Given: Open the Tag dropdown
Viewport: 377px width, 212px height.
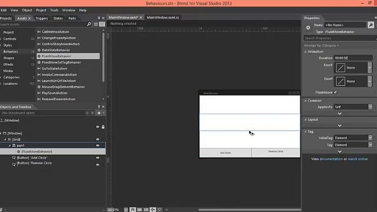Looking at the screenshot, I should [371, 145].
